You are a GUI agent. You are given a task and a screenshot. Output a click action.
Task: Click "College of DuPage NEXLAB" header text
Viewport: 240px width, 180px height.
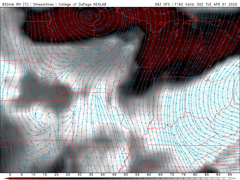(82, 4)
